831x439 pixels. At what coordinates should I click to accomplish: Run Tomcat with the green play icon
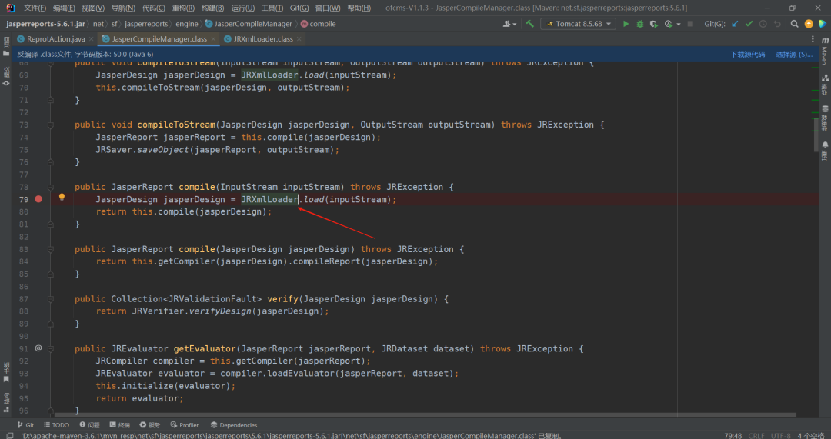[x=626, y=24]
